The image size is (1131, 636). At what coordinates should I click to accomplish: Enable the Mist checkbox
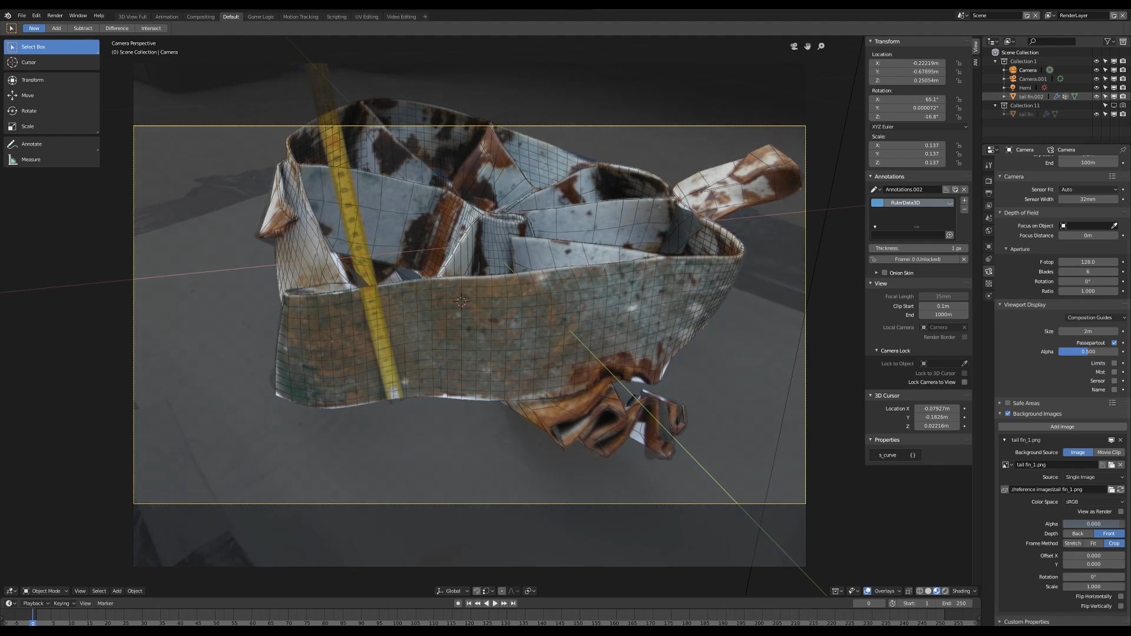coord(1114,372)
